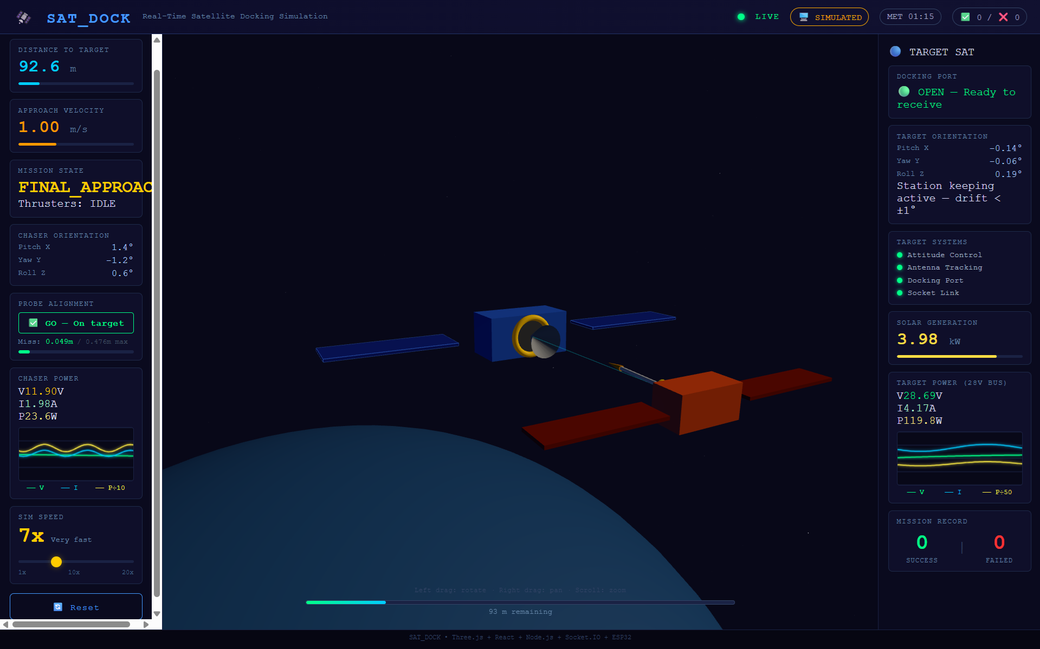Click the FINAL_APPROACH mission state text
Screen dimensions: 1040x649
click(85, 187)
